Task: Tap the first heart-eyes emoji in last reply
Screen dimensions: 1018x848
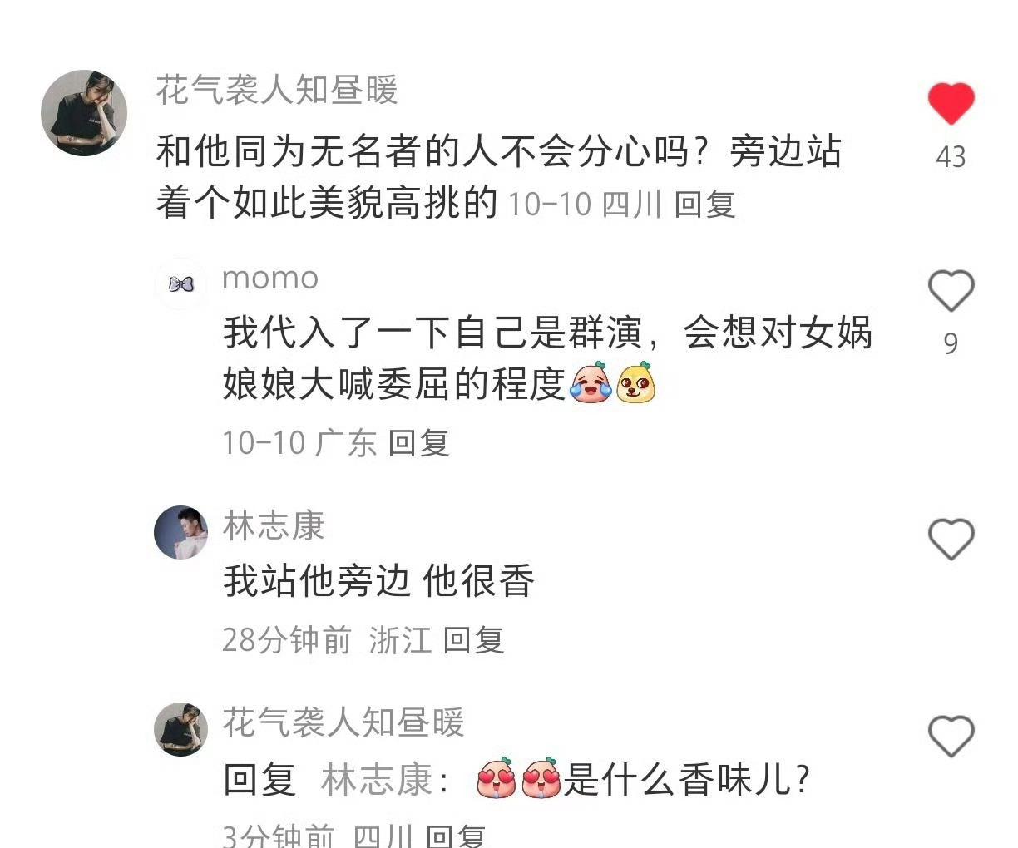Action: (x=497, y=779)
